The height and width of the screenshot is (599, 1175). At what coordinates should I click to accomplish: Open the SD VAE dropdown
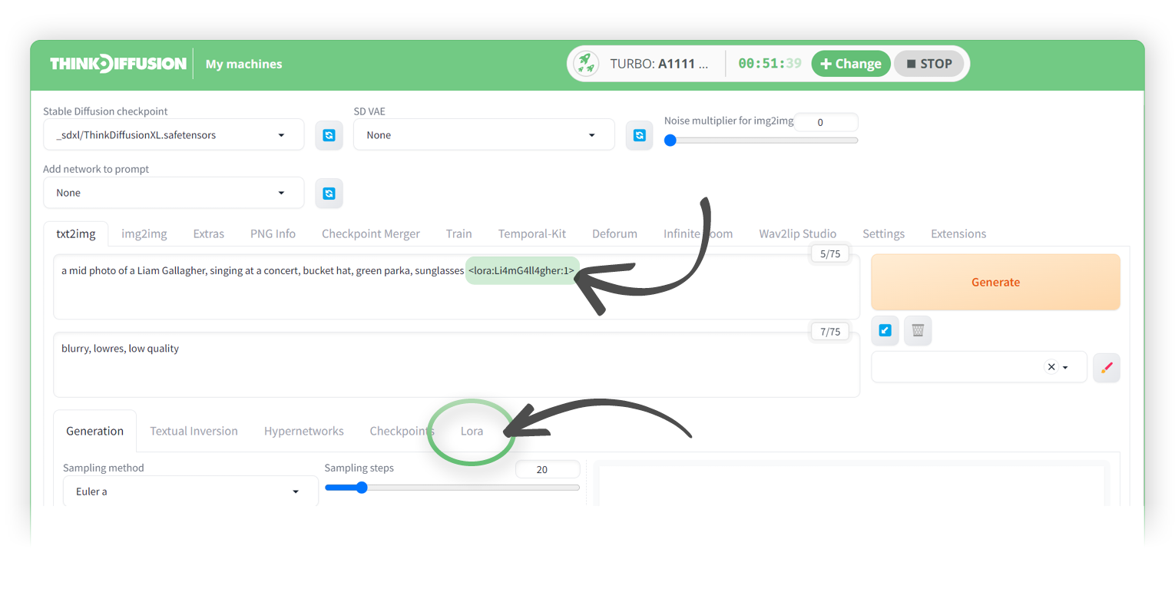(x=484, y=135)
